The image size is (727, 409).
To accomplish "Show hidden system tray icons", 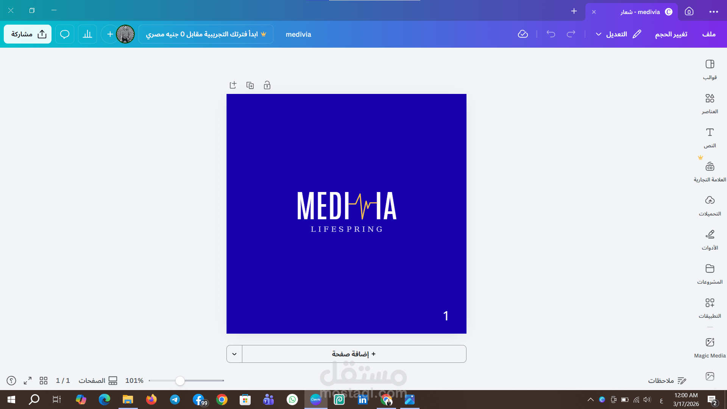I will click(x=590, y=400).
